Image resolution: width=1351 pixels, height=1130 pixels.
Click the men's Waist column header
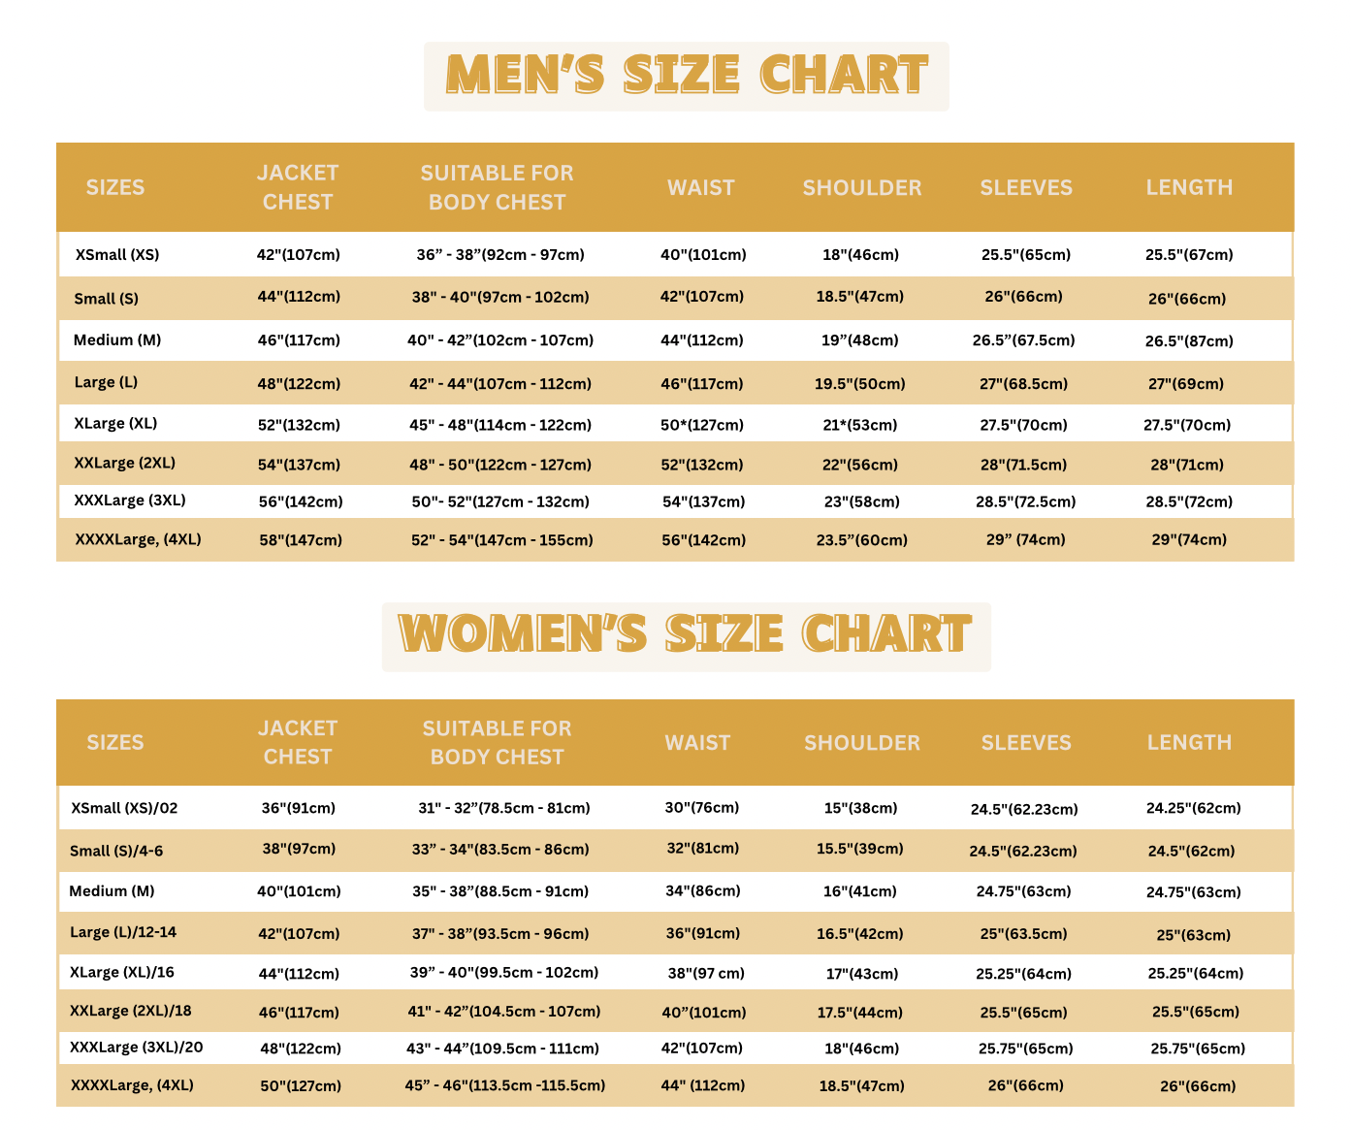pos(700,187)
